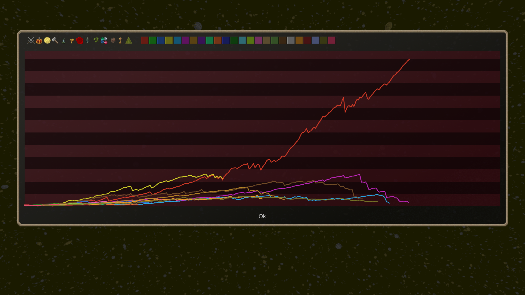This screenshot has width=525, height=295.
Task: Select the loaded trade cart icon
Action: tap(112, 40)
